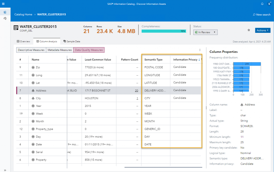Viewport: 274px width, 172px height.
Task: Click the notifications bell icon
Action: 262,4
